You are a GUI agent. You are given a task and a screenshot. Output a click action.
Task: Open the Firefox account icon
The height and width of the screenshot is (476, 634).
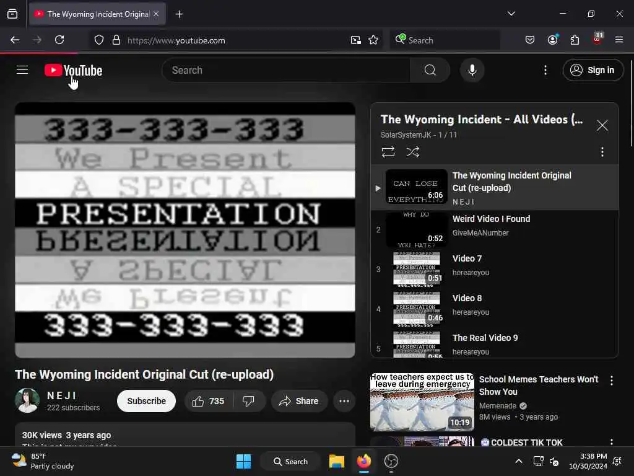pos(552,40)
